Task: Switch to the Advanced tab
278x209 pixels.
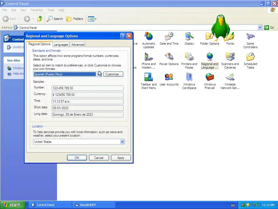Action: tap(78, 45)
